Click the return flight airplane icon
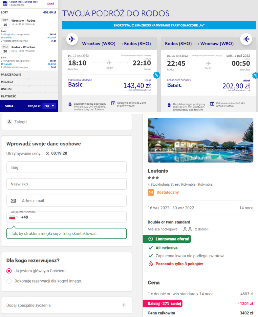This screenshot has width=258, height=317. (x=246, y=39)
